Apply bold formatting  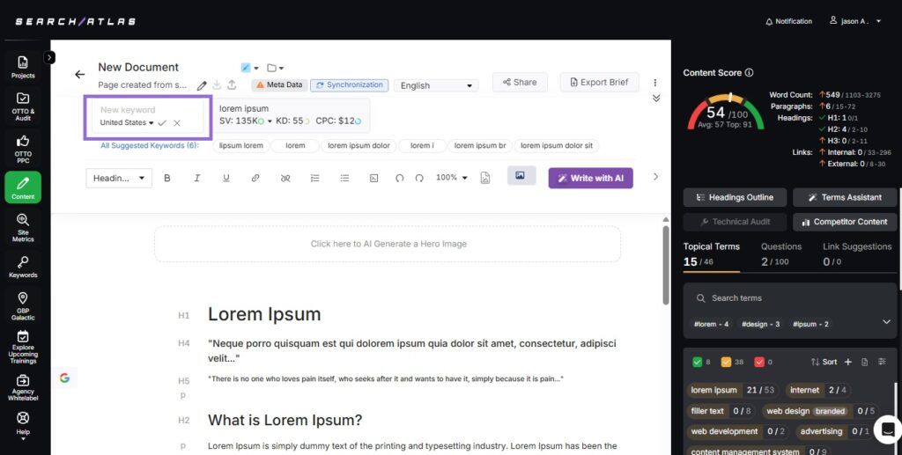(x=167, y=178)
